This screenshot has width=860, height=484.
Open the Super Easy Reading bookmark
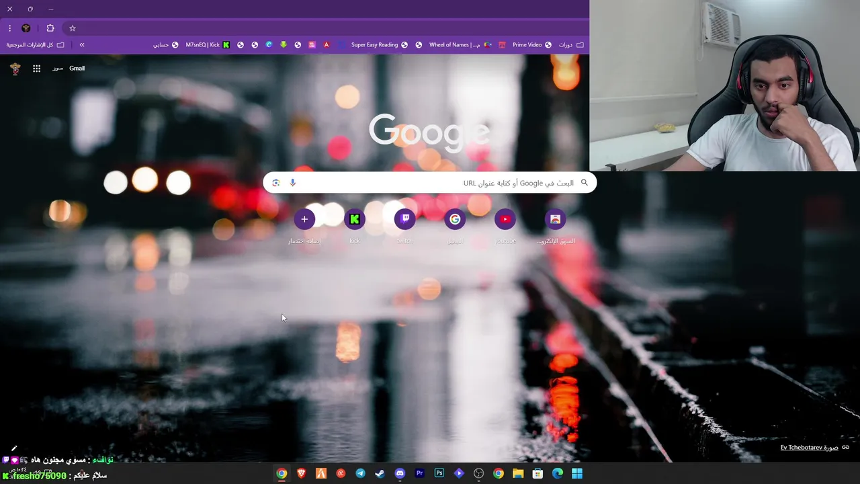pyautogui.click(x=379, y=45)
